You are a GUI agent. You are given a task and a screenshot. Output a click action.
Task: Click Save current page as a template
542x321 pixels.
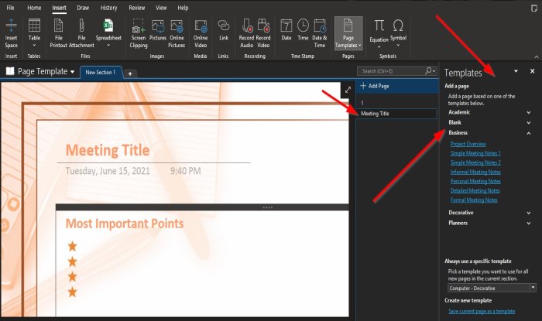tap(482, 311)
